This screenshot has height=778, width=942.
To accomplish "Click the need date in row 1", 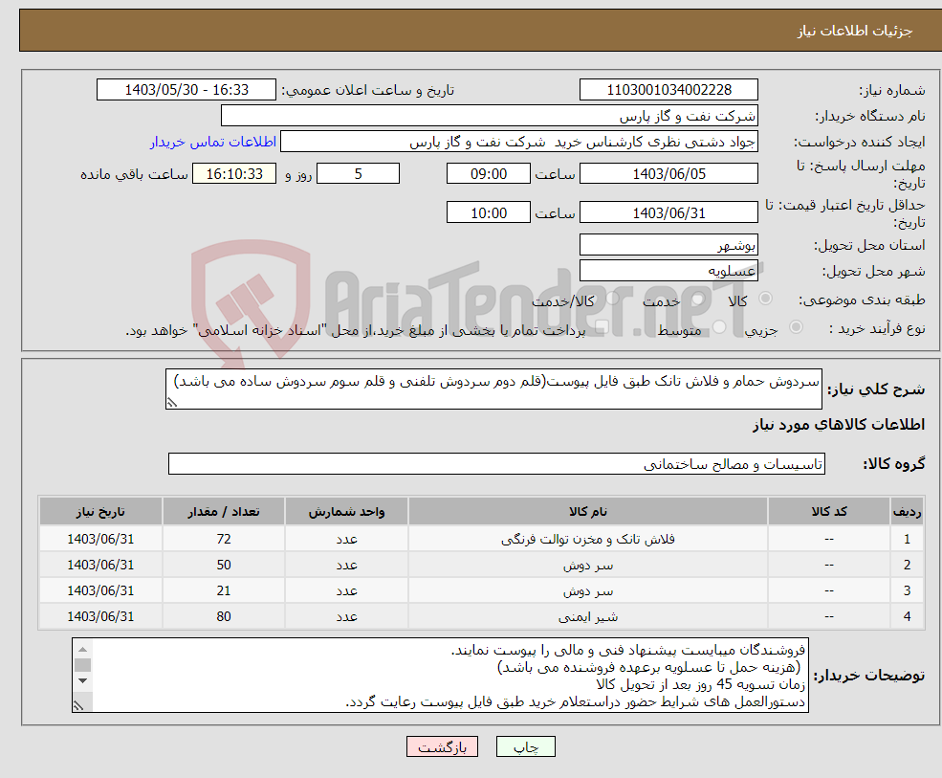I will [x=100, y=540].
